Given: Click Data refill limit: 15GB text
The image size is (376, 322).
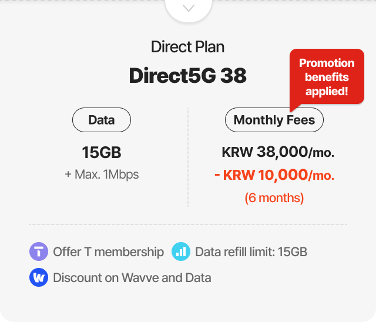Looking at the screenshot, I should [x=251, y=252].
